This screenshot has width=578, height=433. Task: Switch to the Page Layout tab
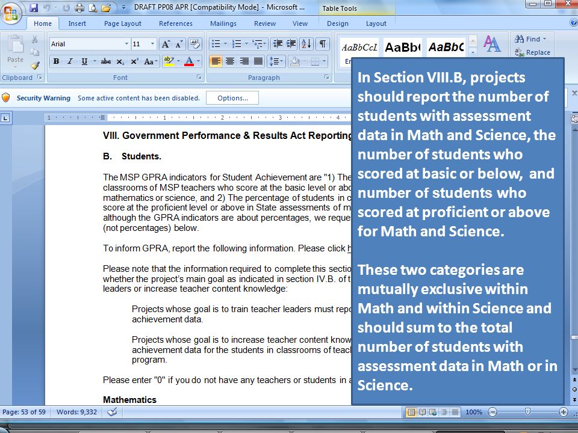pyautogui.click(x=123, y=23)
